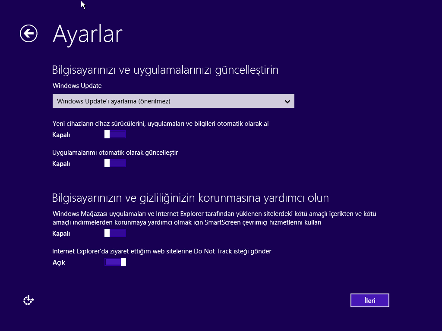Click the Do Not Track description text
Viewport: 442px width, 331px height.
(x=162, y=251)
